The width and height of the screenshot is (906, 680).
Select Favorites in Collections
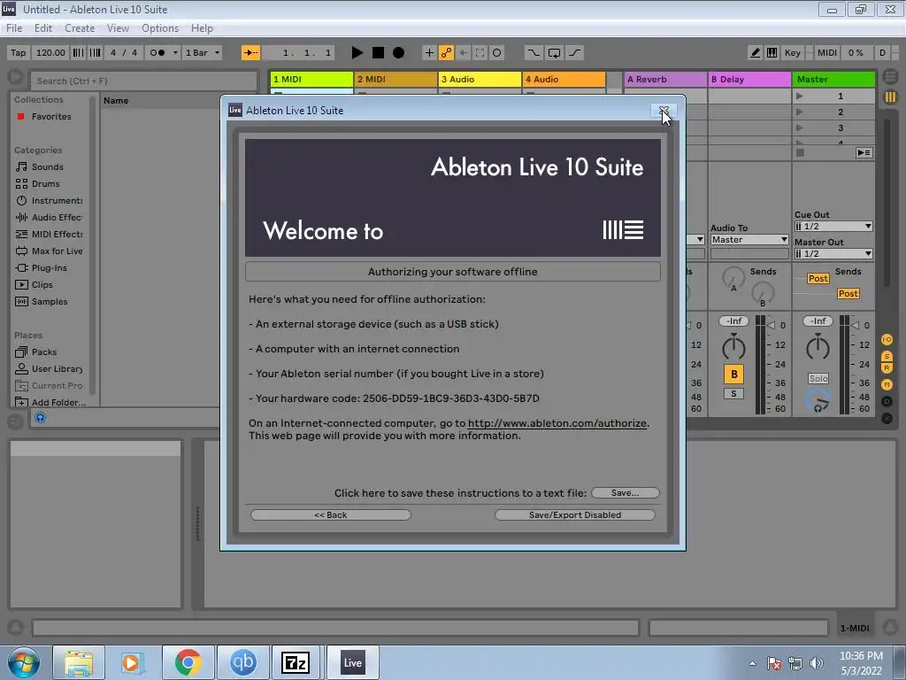50,116
